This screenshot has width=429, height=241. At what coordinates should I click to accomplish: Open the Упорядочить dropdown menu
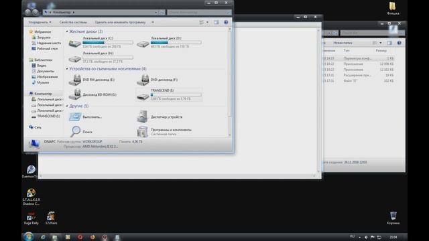tap(40, 22)
